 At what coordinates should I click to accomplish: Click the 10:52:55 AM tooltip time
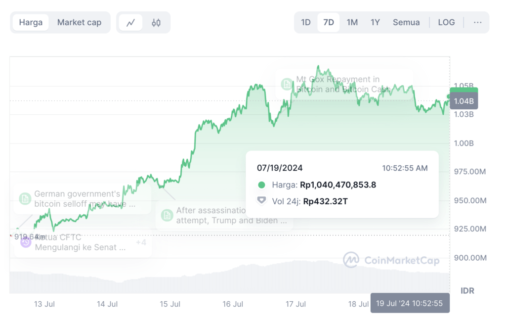click(x=405, y=168)
